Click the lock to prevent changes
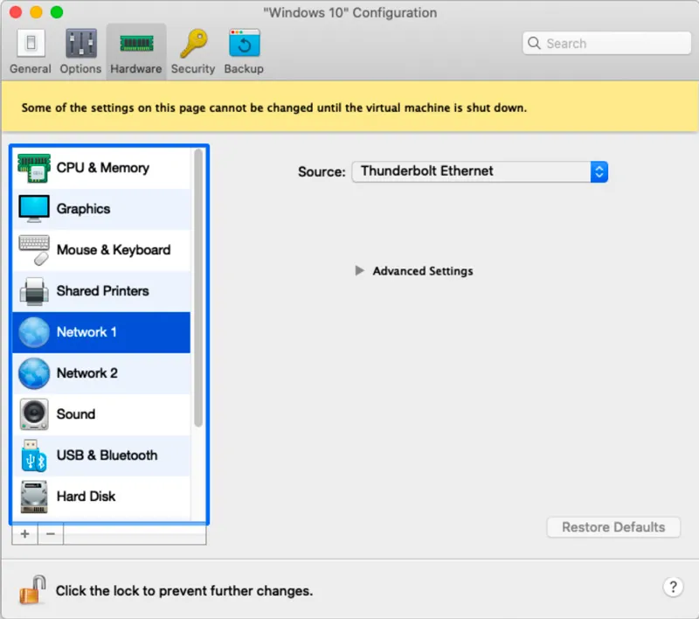The image size is (699, 619). click(32, 589)
